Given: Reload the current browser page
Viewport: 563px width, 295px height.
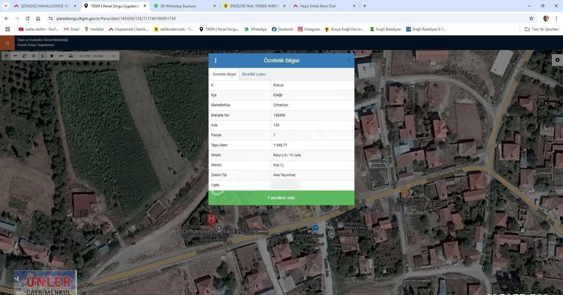Looking at the screenshot, I should click(x=27, y=18).
